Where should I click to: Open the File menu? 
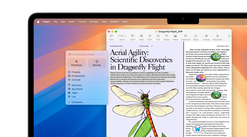point(55,22)
